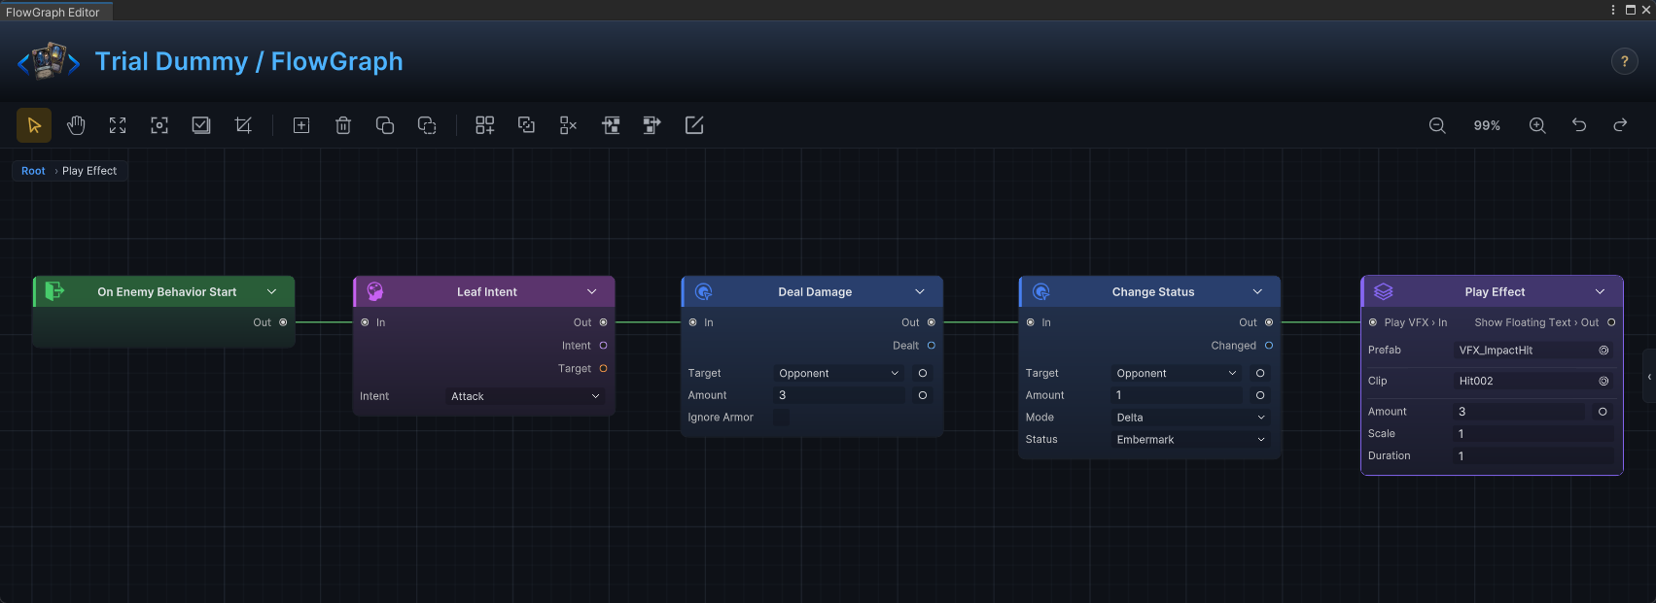Image resolution: width=1656 pixels, height=603 pixels.
Task: Click the Leaf Intent Target output port
Action: coord(603,368)
